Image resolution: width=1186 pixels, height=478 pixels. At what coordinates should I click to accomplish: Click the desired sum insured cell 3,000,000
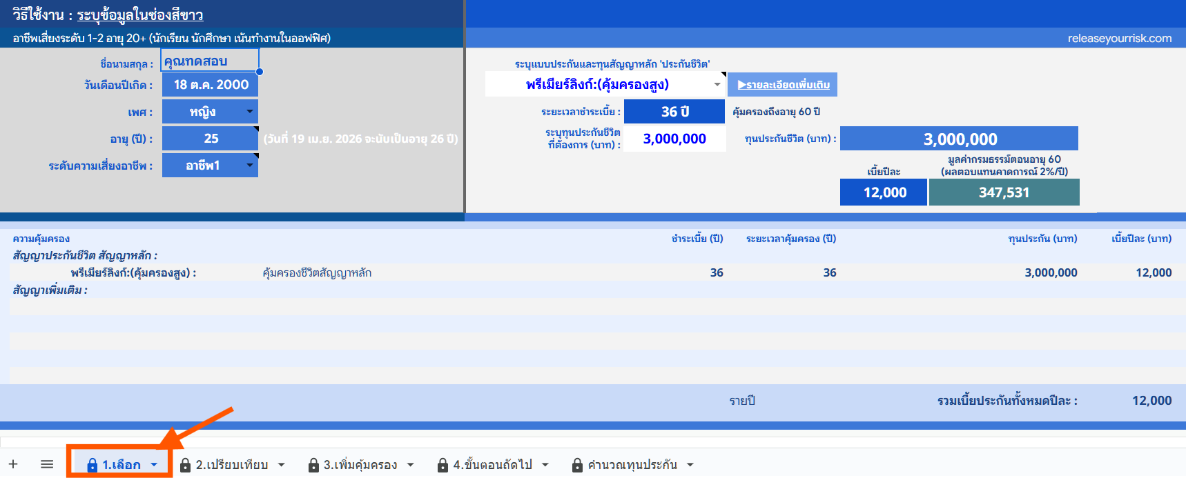pyautogui.click(x=674, y=139)
